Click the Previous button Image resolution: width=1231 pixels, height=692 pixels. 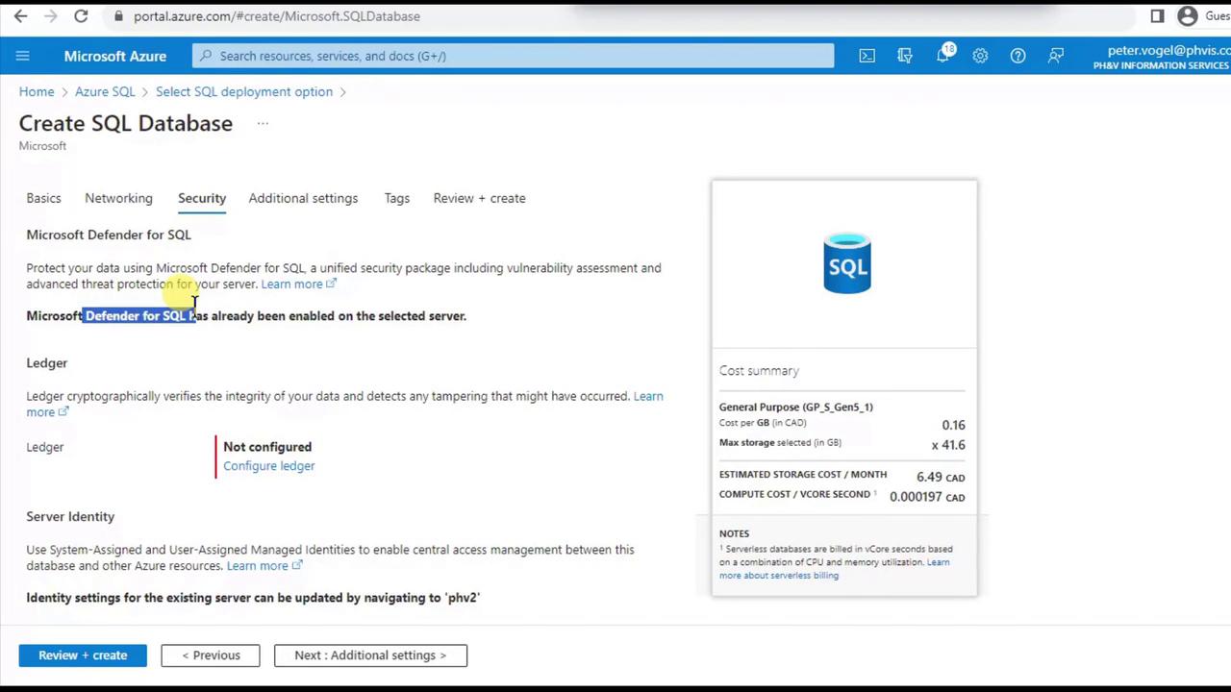211,655
